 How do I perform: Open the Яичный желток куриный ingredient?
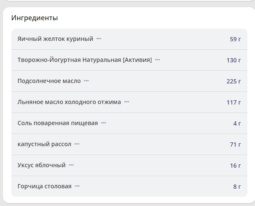[55, 39]
